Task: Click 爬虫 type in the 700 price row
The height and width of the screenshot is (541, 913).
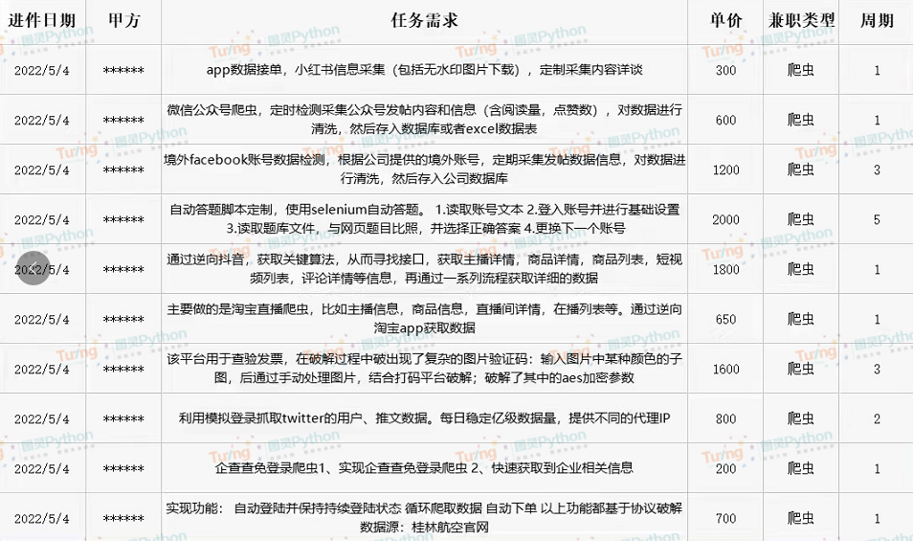Action: pos(801,518)
